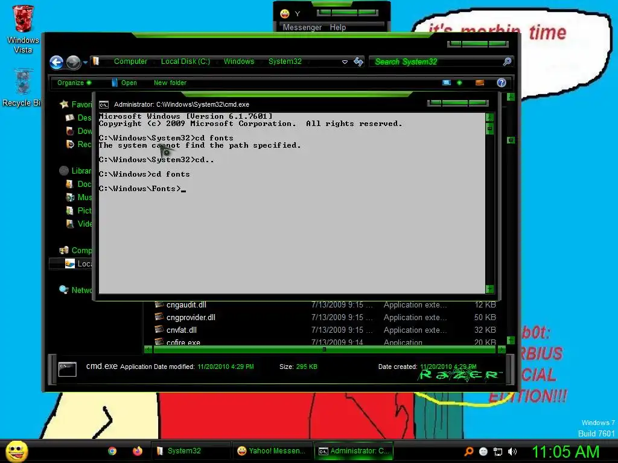
Task: Select Pictures library in the navigation pane
Action: [78, 210]
